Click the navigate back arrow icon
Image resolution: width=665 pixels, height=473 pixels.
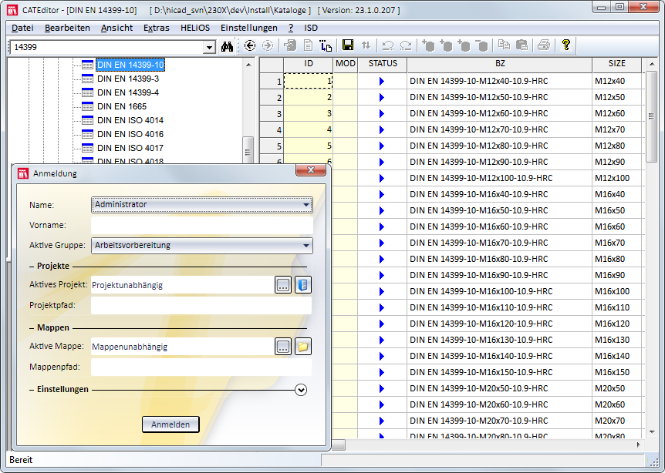click(250, 45)
